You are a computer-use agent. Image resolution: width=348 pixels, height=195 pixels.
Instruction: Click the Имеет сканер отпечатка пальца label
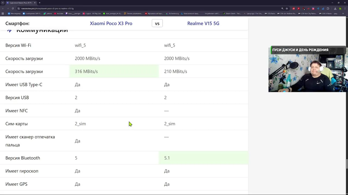coord(30,141)
